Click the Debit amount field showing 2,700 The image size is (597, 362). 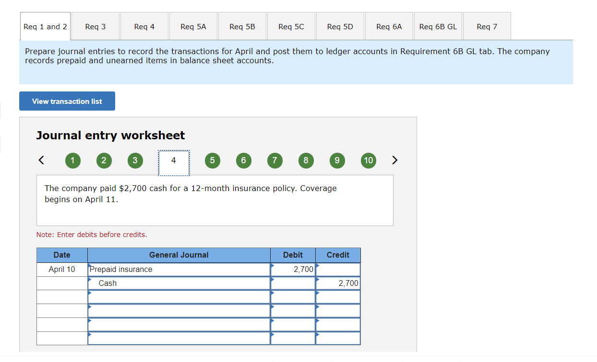pyautogui.click(x=293, y=269)
